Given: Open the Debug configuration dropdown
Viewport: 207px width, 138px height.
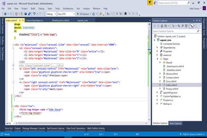Looking at the screenshot, I should 51,14.
